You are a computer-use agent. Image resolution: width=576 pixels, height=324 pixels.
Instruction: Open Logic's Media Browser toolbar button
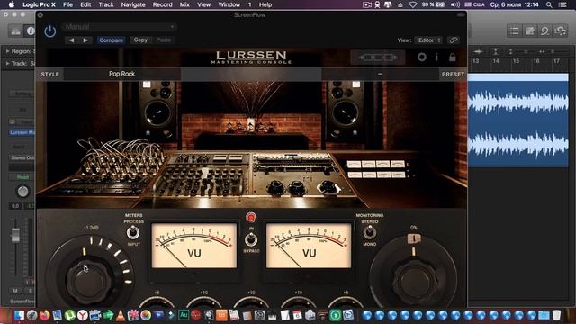click(x=560, y=31)
